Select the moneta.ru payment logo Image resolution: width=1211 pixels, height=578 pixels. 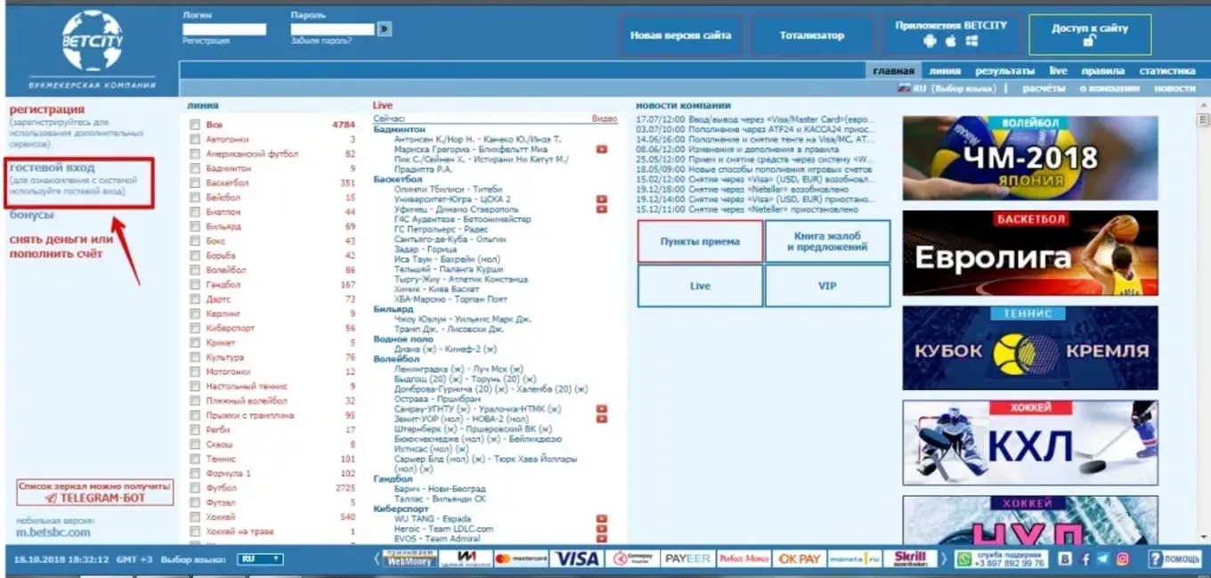[856, 558]
